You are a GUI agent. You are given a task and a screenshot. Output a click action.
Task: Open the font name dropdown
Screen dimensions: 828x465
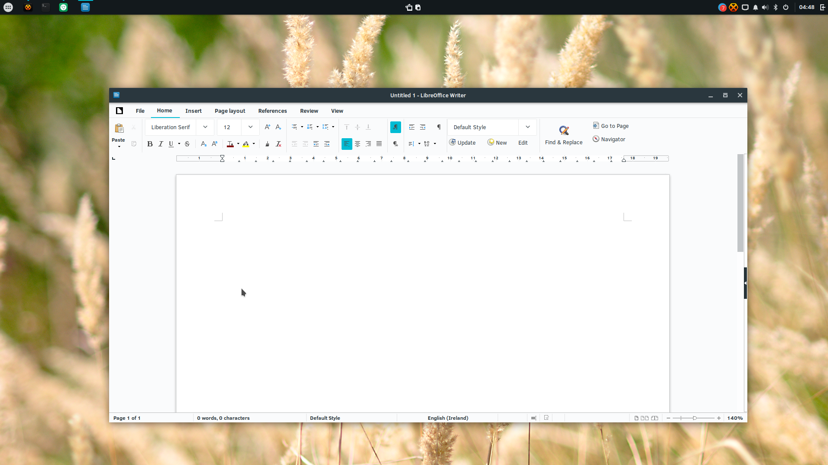tap(205, 127)
